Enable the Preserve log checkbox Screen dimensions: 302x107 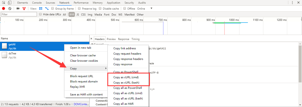(x=79, y=9)
